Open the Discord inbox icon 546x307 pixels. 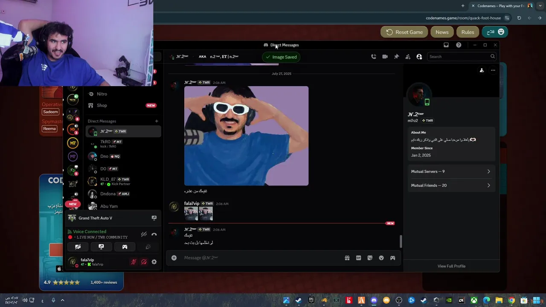click(446, 45)
